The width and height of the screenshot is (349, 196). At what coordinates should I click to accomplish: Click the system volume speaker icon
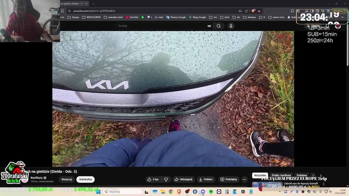pyautogui.click(x=330, y=192)
